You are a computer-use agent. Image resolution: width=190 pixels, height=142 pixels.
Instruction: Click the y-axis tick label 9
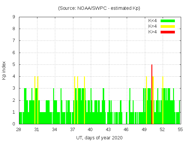click(x=14, y=17)
